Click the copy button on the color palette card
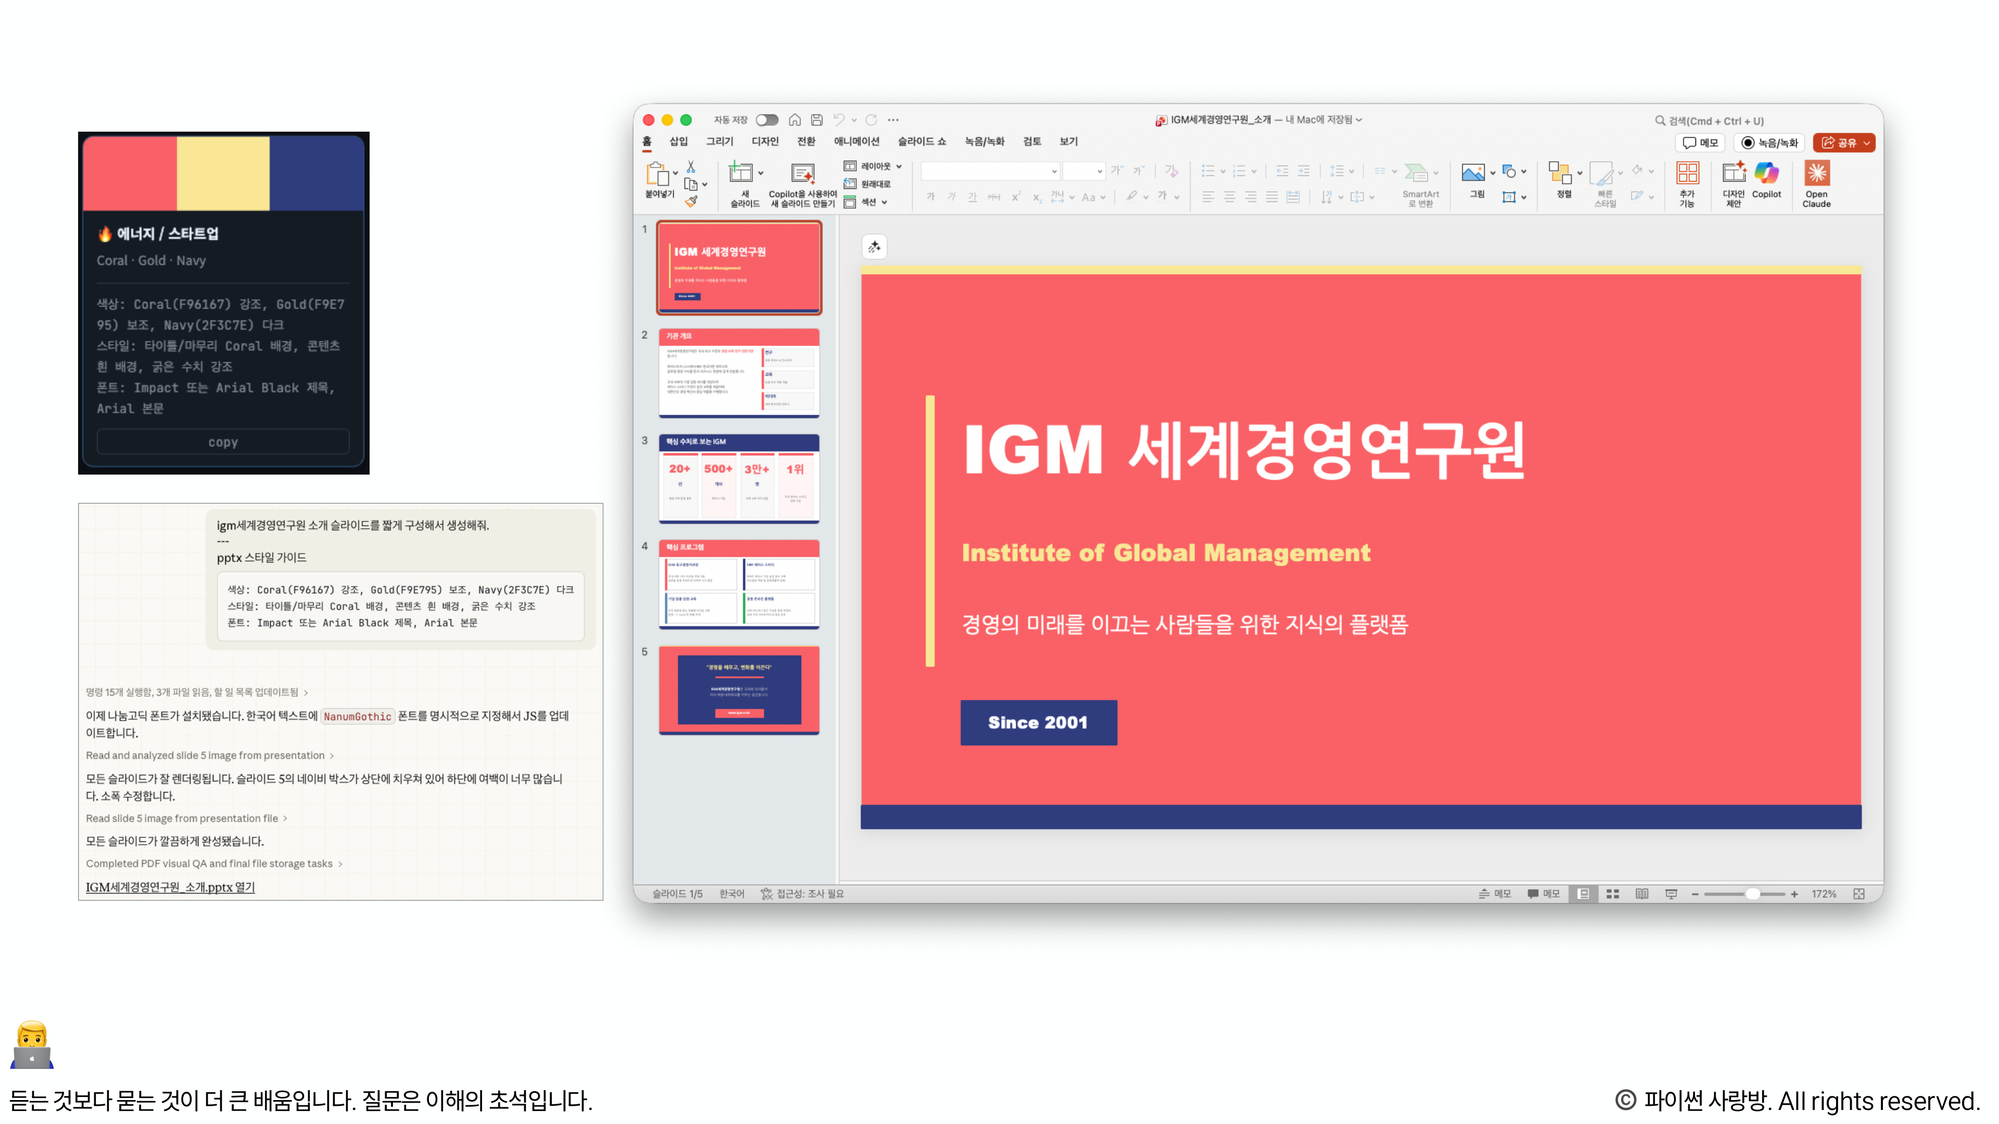 pyautogui.click(x=223, y=441)
